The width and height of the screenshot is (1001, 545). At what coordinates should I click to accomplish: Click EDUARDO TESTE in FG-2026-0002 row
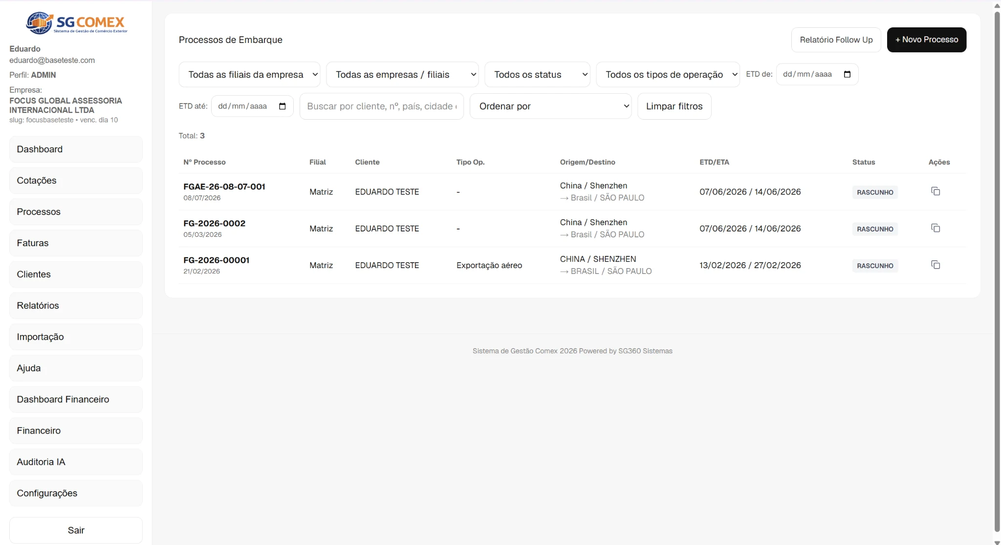(387, 229)
